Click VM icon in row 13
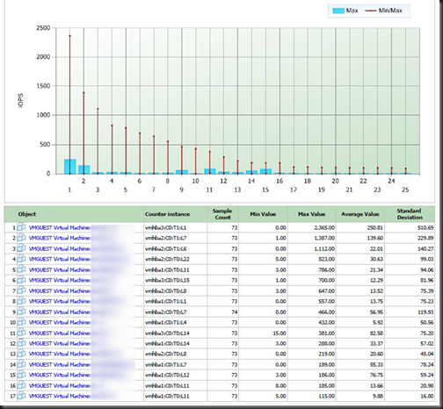 [x=22, y=354]
